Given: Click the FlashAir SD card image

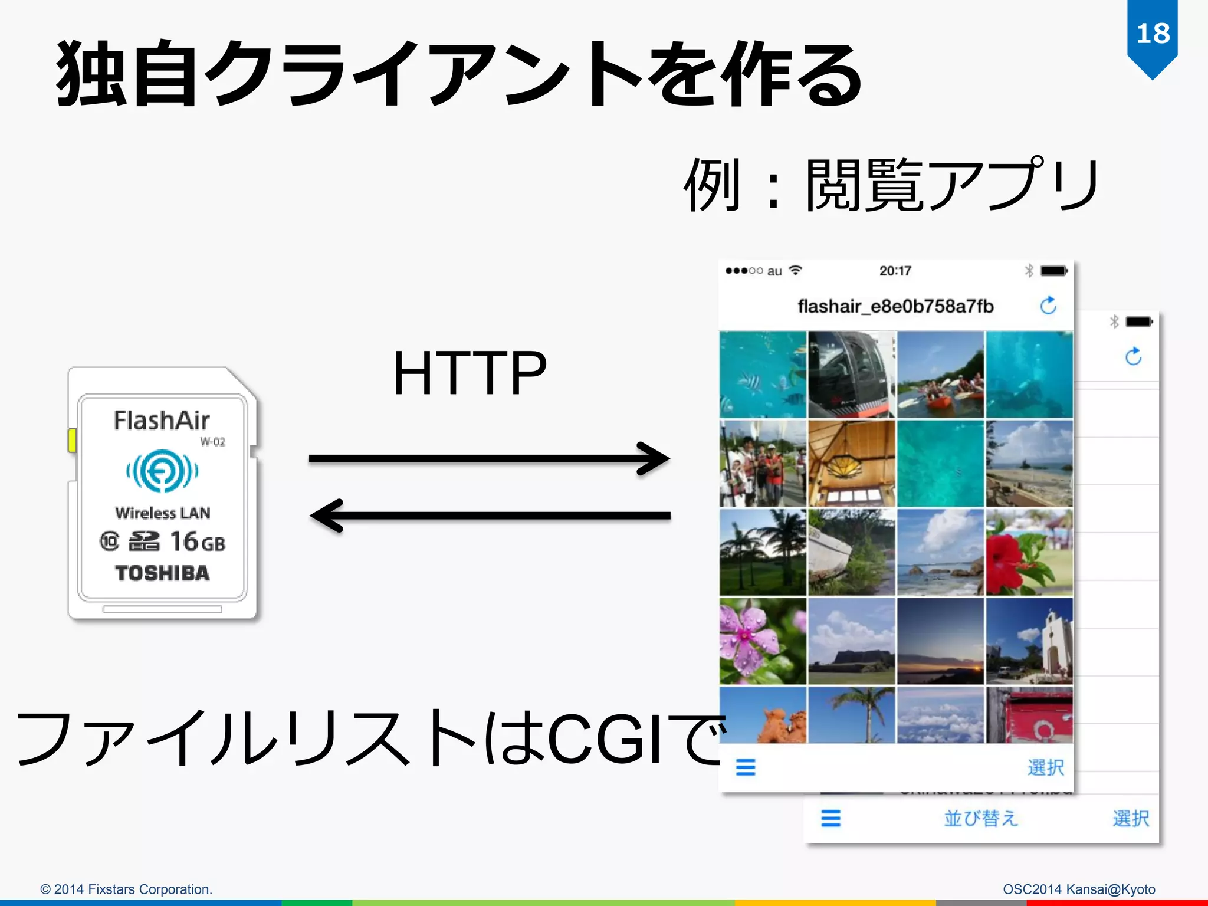Looking at the screenshot, I should [x=163, y=494].
